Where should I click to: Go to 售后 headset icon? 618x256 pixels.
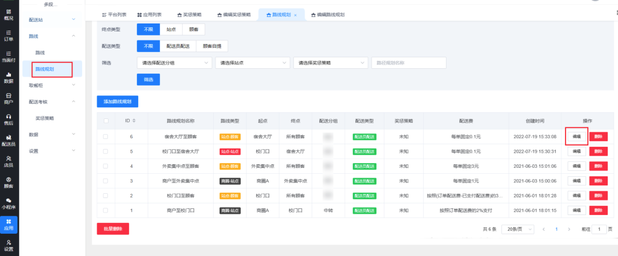pos(8,119)
